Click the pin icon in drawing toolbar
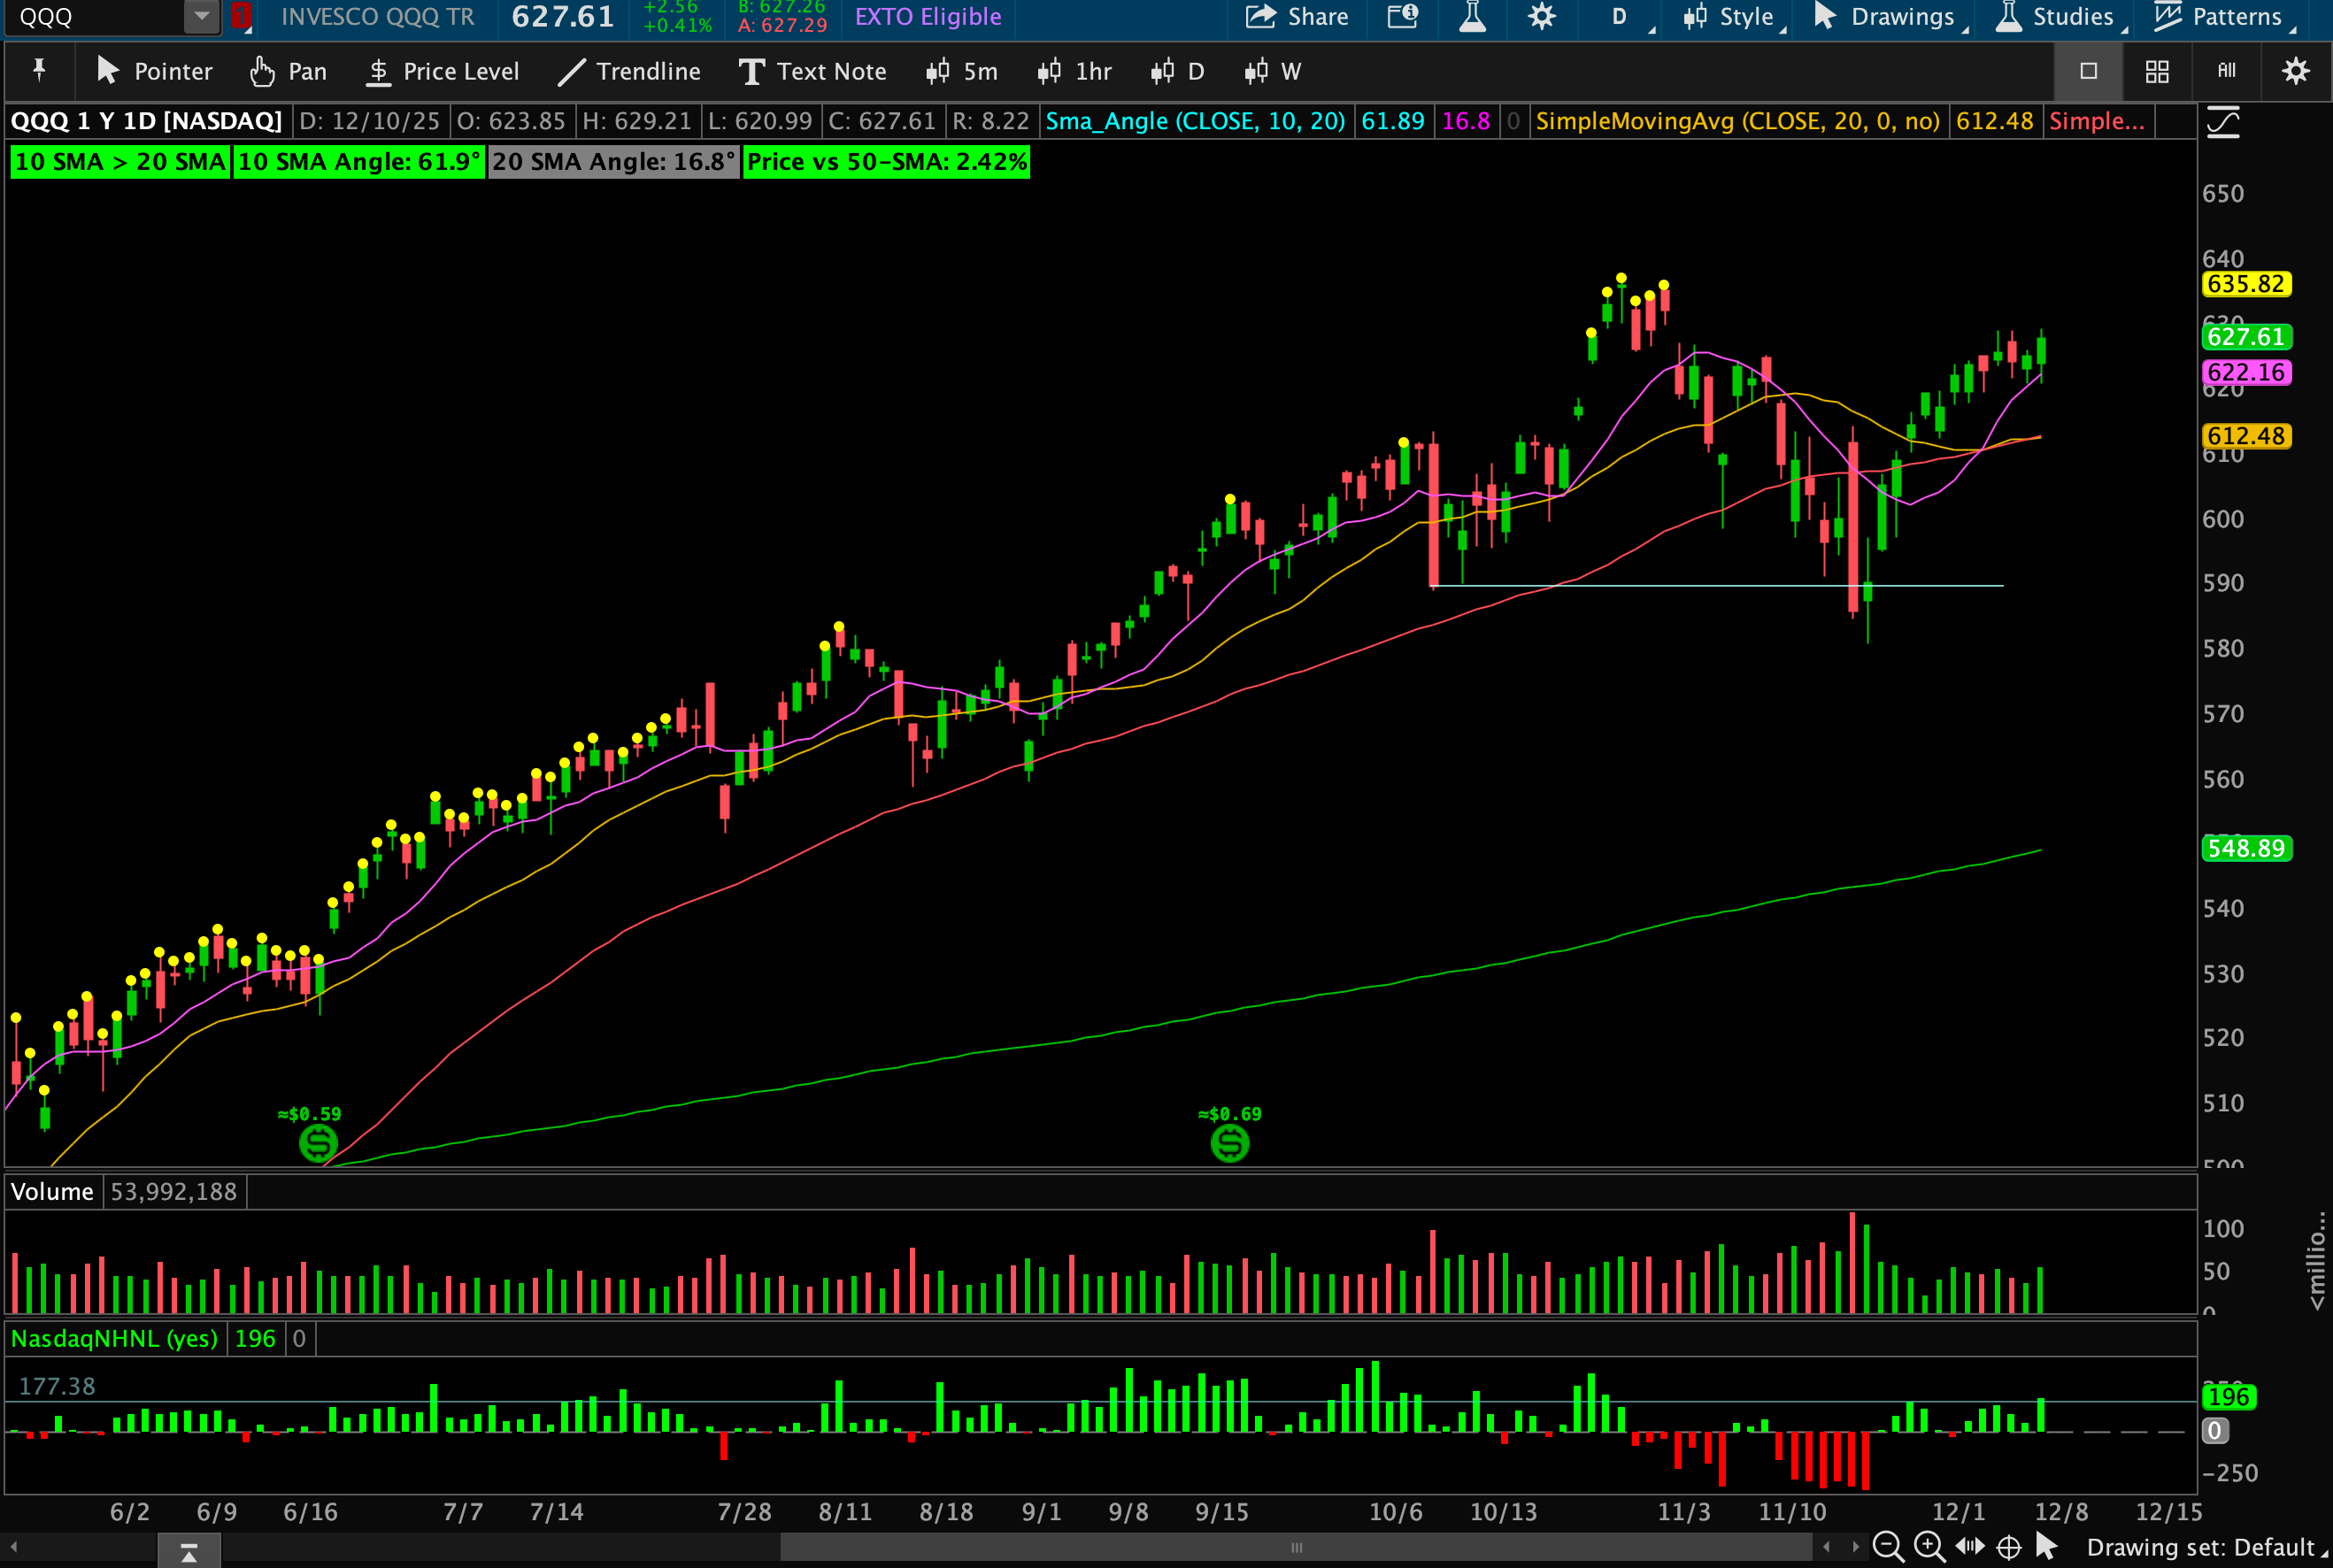This screenshot has width=2333, height=1568. click(x=39, y=70)
